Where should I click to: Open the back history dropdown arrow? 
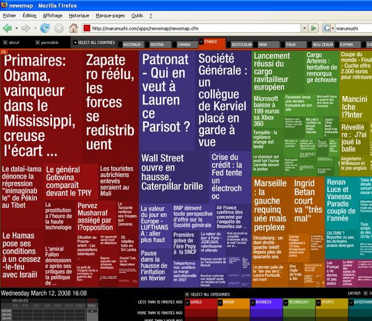tap(16, 28)
